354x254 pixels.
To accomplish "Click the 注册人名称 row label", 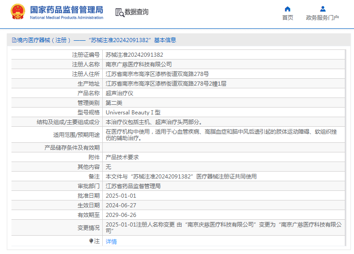I will click(86, 65).
